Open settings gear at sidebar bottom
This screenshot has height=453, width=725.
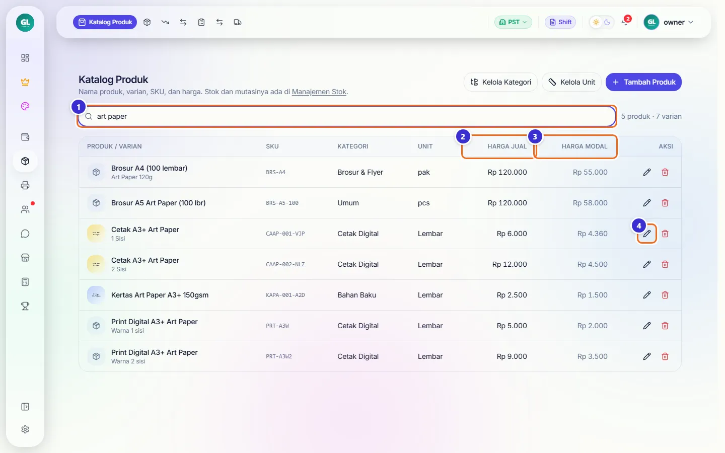25,429
